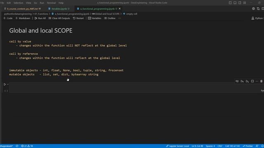Click the Cell 143 of 143 status item
The height and width of the screenshot is (148, 264).
[232, 146]
